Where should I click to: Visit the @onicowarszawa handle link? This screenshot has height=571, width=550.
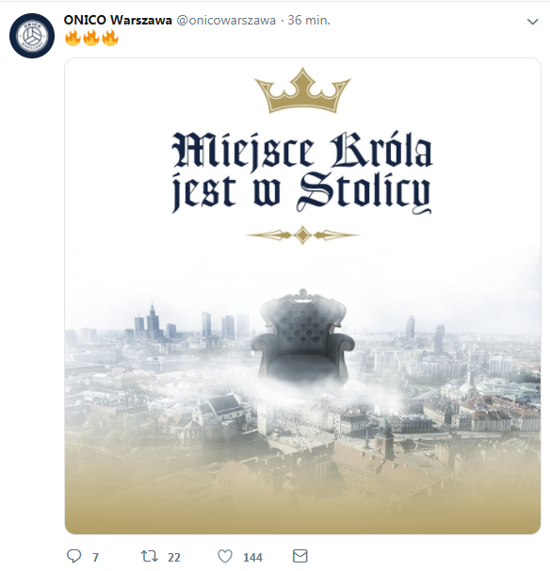tap(226, 21)
